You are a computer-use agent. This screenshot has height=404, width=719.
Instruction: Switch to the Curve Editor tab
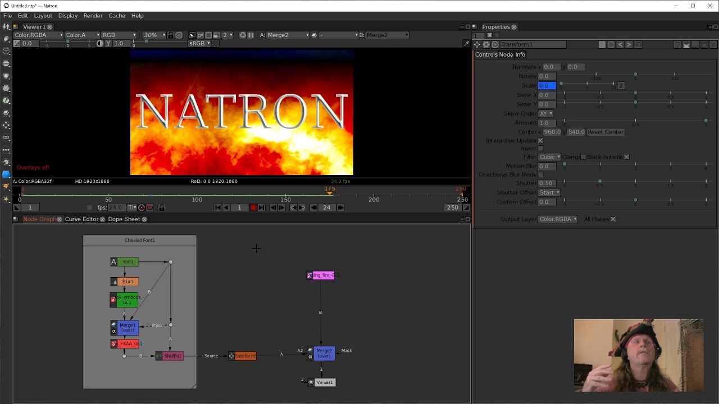pyautogui.click(x=81, y=219)
